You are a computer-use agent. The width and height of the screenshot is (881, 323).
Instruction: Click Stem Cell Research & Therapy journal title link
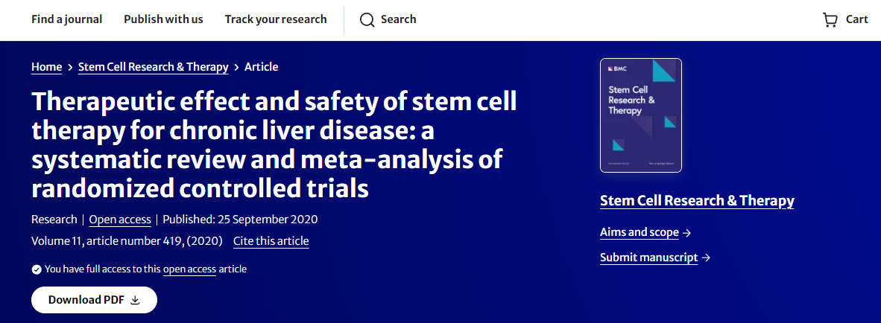click(x=697, y=201)
